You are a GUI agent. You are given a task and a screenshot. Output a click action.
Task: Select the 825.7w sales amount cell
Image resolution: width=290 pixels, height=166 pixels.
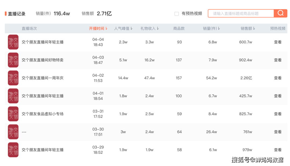245,114
